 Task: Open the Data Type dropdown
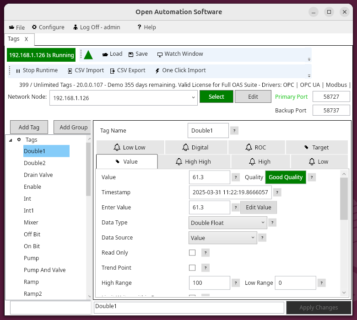[x=228, y=223]
